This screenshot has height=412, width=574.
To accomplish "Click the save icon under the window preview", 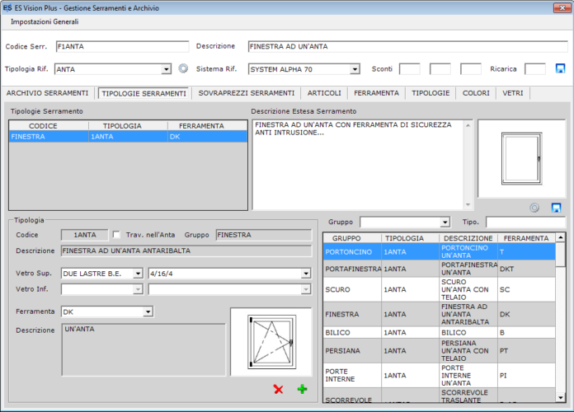I will [556, 208].
